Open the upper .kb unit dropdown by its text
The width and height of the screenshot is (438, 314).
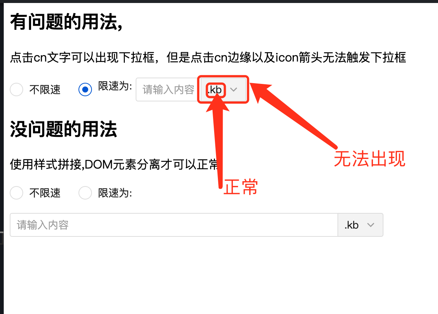tap(215, 90)
